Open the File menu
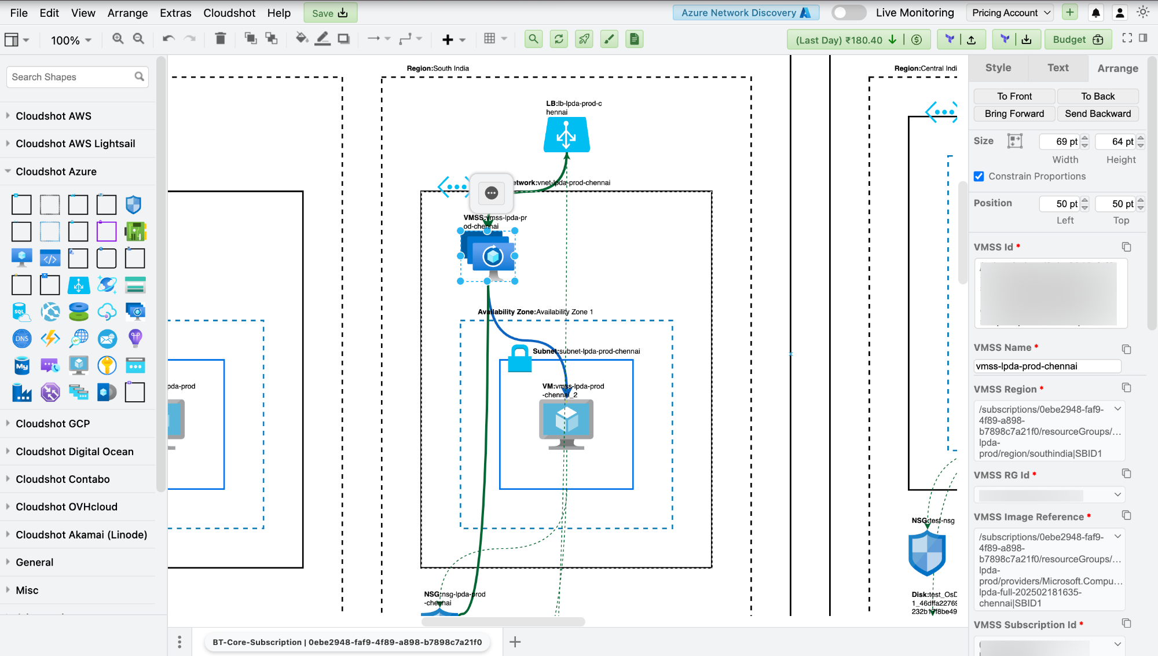The image size is (1158, 656). 19,13
